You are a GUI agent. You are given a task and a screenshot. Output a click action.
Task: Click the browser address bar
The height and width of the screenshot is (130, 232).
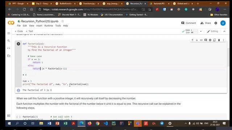(x=90, y=9)
